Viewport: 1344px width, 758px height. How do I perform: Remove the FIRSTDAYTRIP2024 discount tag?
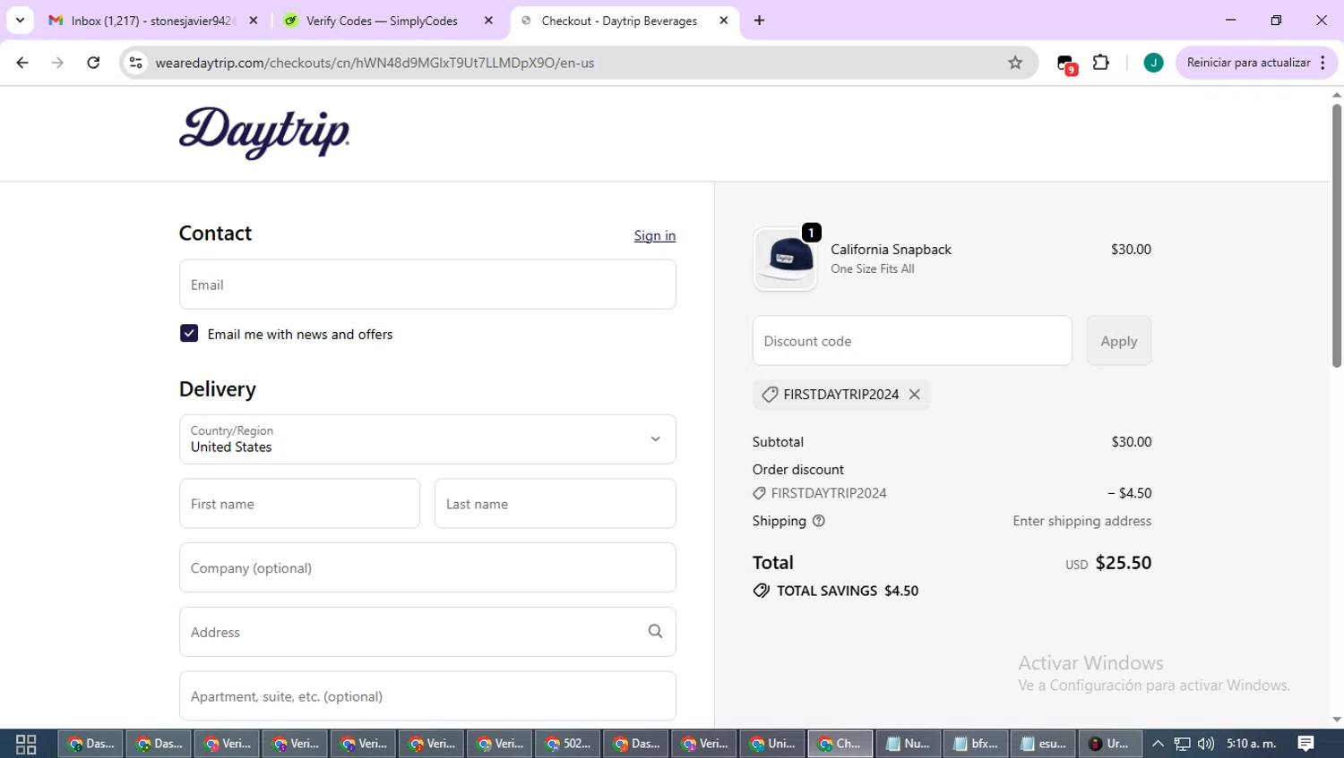pos(914,395)
